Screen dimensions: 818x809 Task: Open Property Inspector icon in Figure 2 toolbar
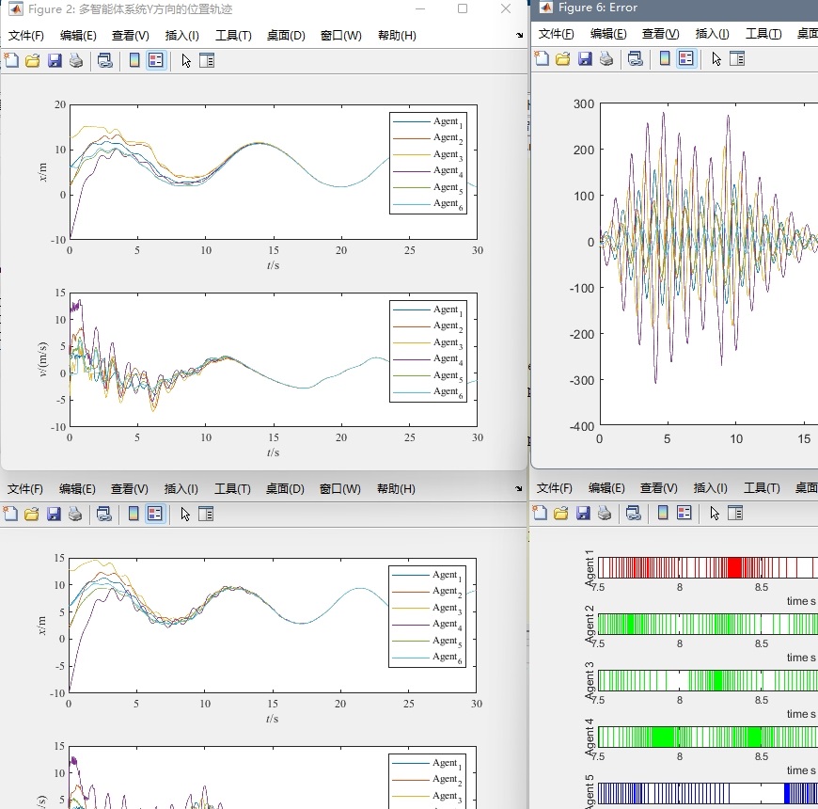tap(207, 60)
